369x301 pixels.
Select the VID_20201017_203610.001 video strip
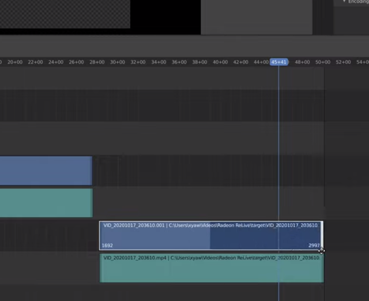(211, 236)
